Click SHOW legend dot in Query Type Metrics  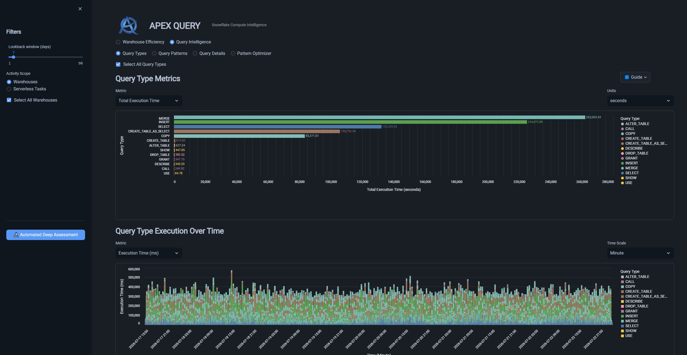(622, 178)
